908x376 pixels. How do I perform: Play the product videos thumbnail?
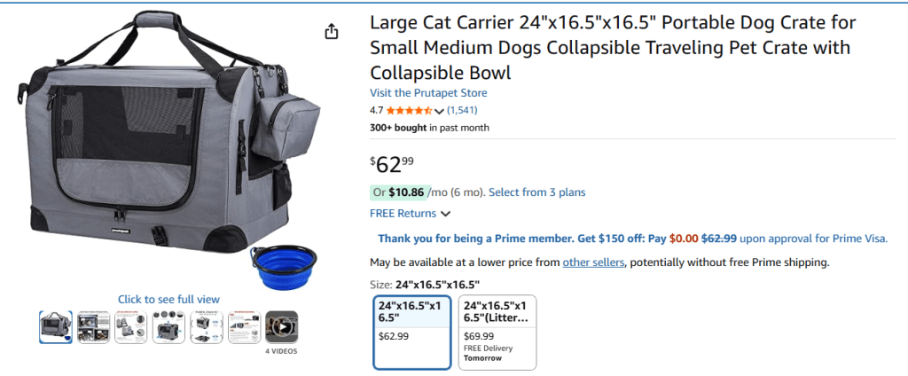pos(282,326)
